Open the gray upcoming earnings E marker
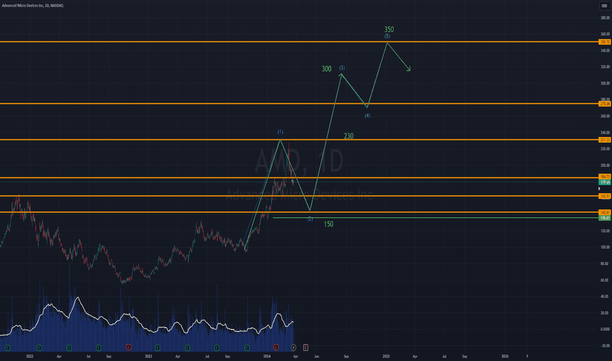Screen dimensions: 612x361 click(305, 347)
